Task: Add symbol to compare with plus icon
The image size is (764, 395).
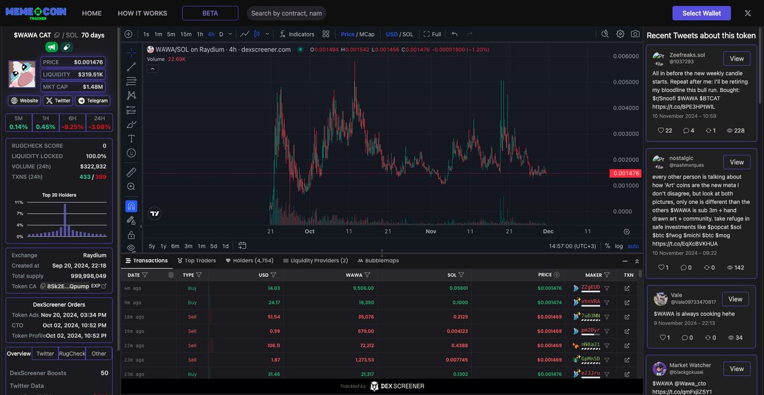Action: [x=128, y=34]
